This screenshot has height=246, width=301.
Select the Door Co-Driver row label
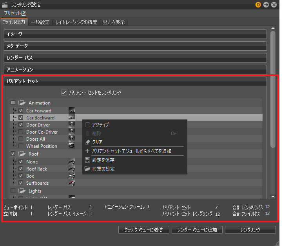[x=42, y=132]
